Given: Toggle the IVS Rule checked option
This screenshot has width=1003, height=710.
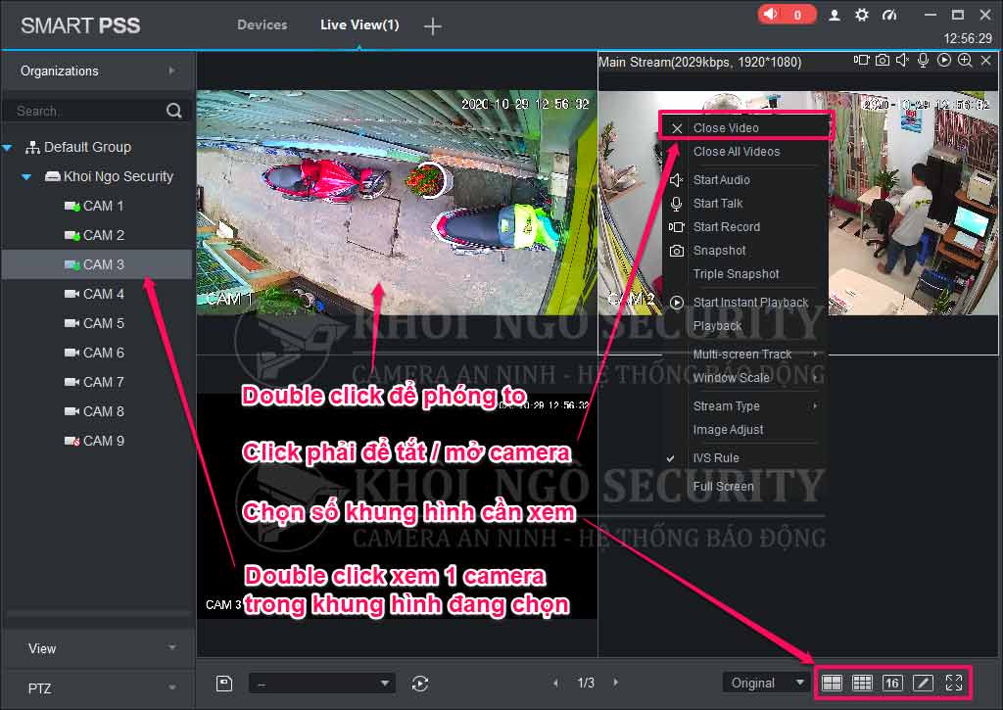Looking at the screenshot, I should 745,458.
